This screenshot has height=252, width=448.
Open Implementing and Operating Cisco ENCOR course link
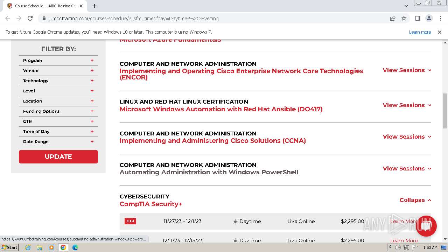coord(241,74)
